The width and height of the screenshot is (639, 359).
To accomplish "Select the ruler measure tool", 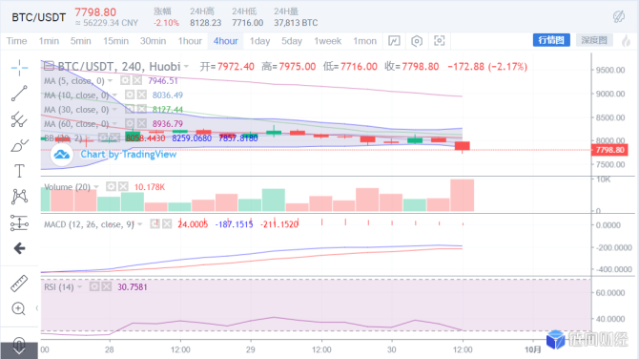I will point(19,284).
